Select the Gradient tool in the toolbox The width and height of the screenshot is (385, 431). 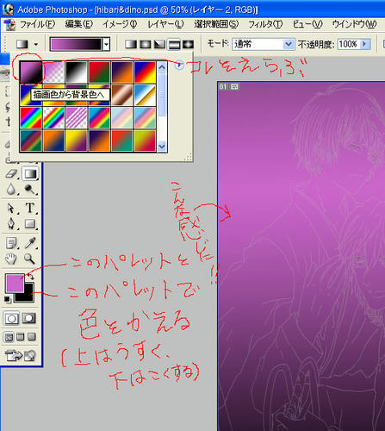(30, 174)
